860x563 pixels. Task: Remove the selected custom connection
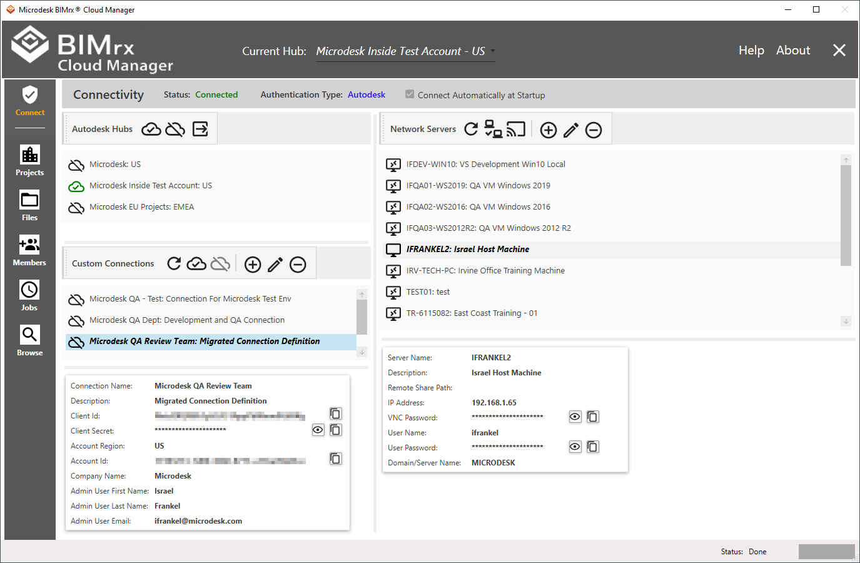tap(298, 265)
